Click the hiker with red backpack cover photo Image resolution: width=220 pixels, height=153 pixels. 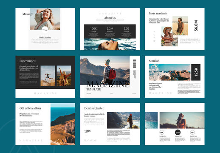coord(105,70)
